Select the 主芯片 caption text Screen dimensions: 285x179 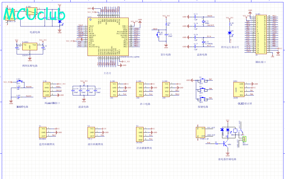[x=107, y=73]
